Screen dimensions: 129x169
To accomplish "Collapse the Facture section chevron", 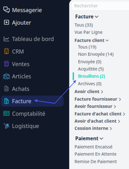I will 97,17.
